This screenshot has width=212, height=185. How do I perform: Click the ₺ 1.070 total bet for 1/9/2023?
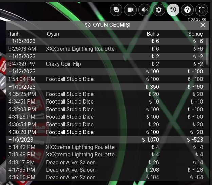tap(151, 140)
